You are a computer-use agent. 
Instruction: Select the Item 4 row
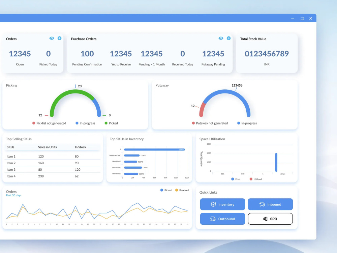53,176
